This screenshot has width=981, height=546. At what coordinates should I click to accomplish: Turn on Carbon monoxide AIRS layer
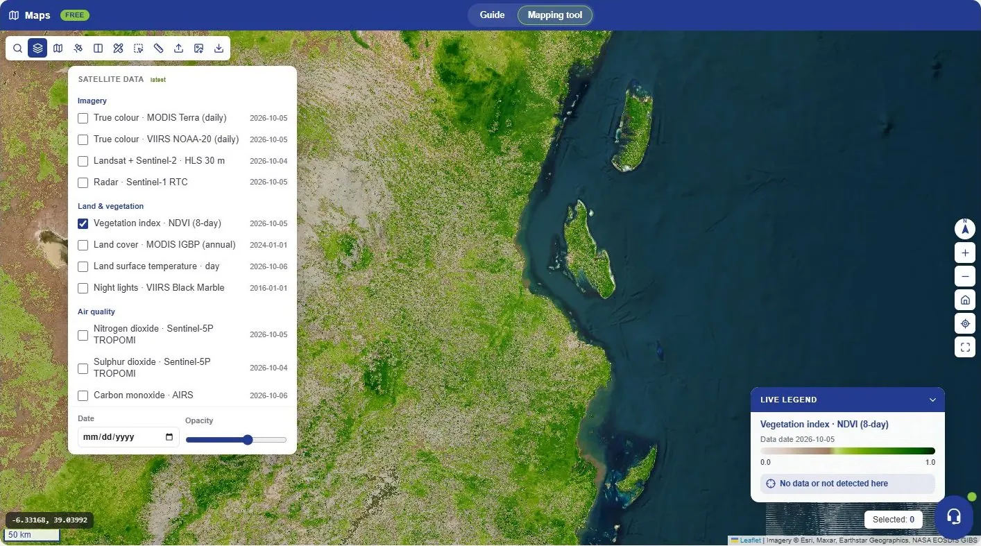click(x=83, y=395)
